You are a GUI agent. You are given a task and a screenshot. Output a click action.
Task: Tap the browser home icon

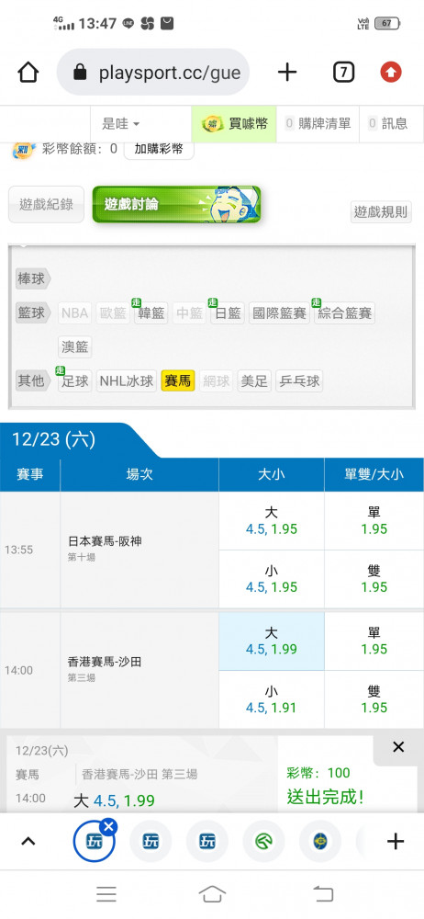point(28,73)
